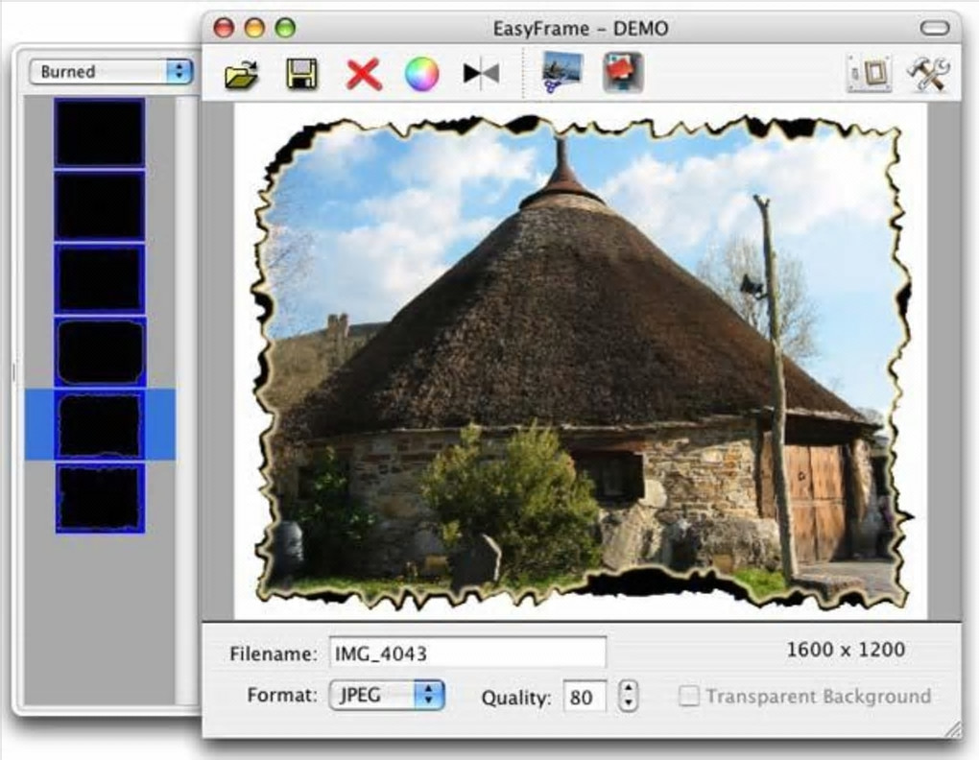
Task: Open the JPEG format dropdown
Action: (x=387, y=695)
